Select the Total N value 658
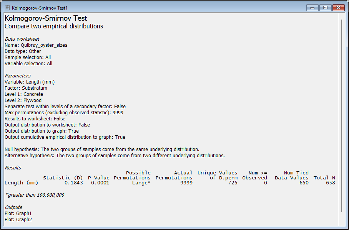 point(330,183)
